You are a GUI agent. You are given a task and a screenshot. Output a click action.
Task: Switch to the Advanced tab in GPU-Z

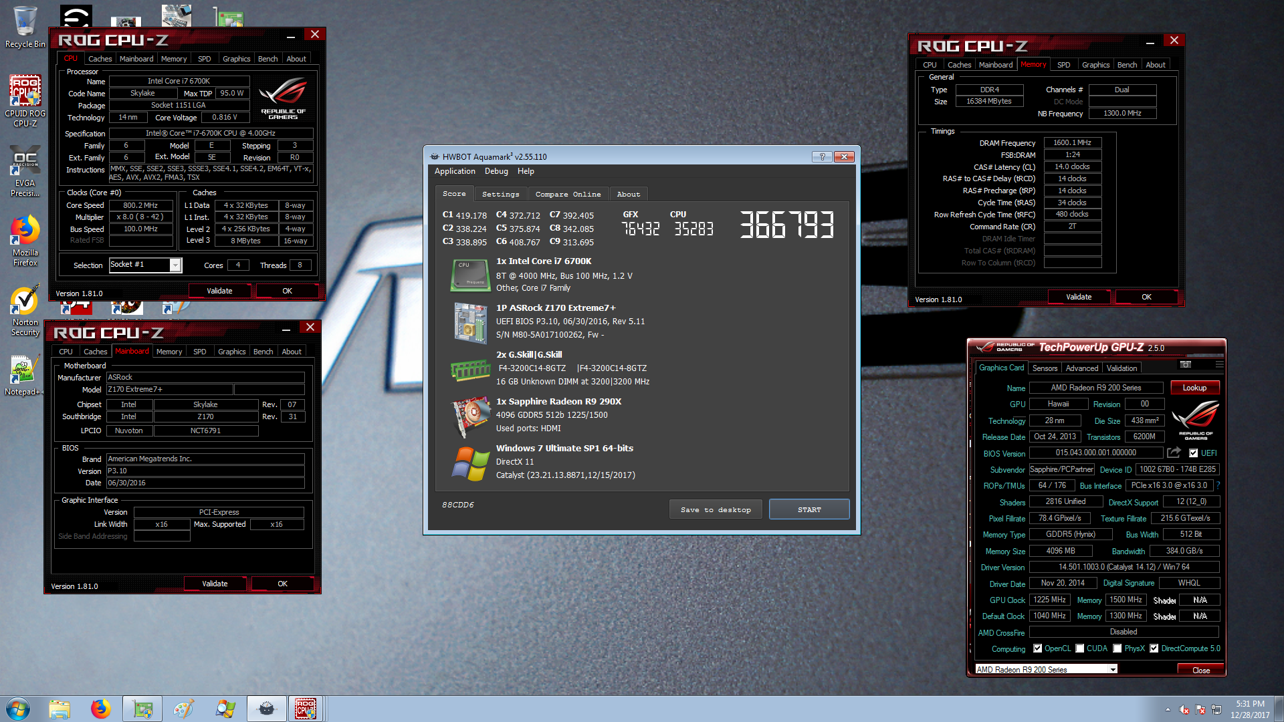coord(1081,368)
